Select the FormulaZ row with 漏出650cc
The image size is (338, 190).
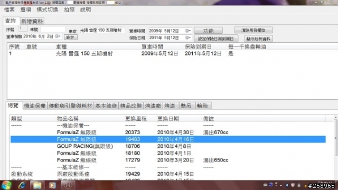click(x=168, y=160)
